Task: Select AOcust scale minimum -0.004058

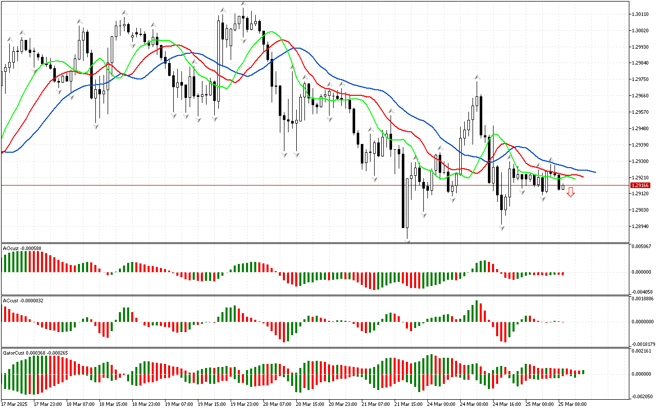Action: 641,292
